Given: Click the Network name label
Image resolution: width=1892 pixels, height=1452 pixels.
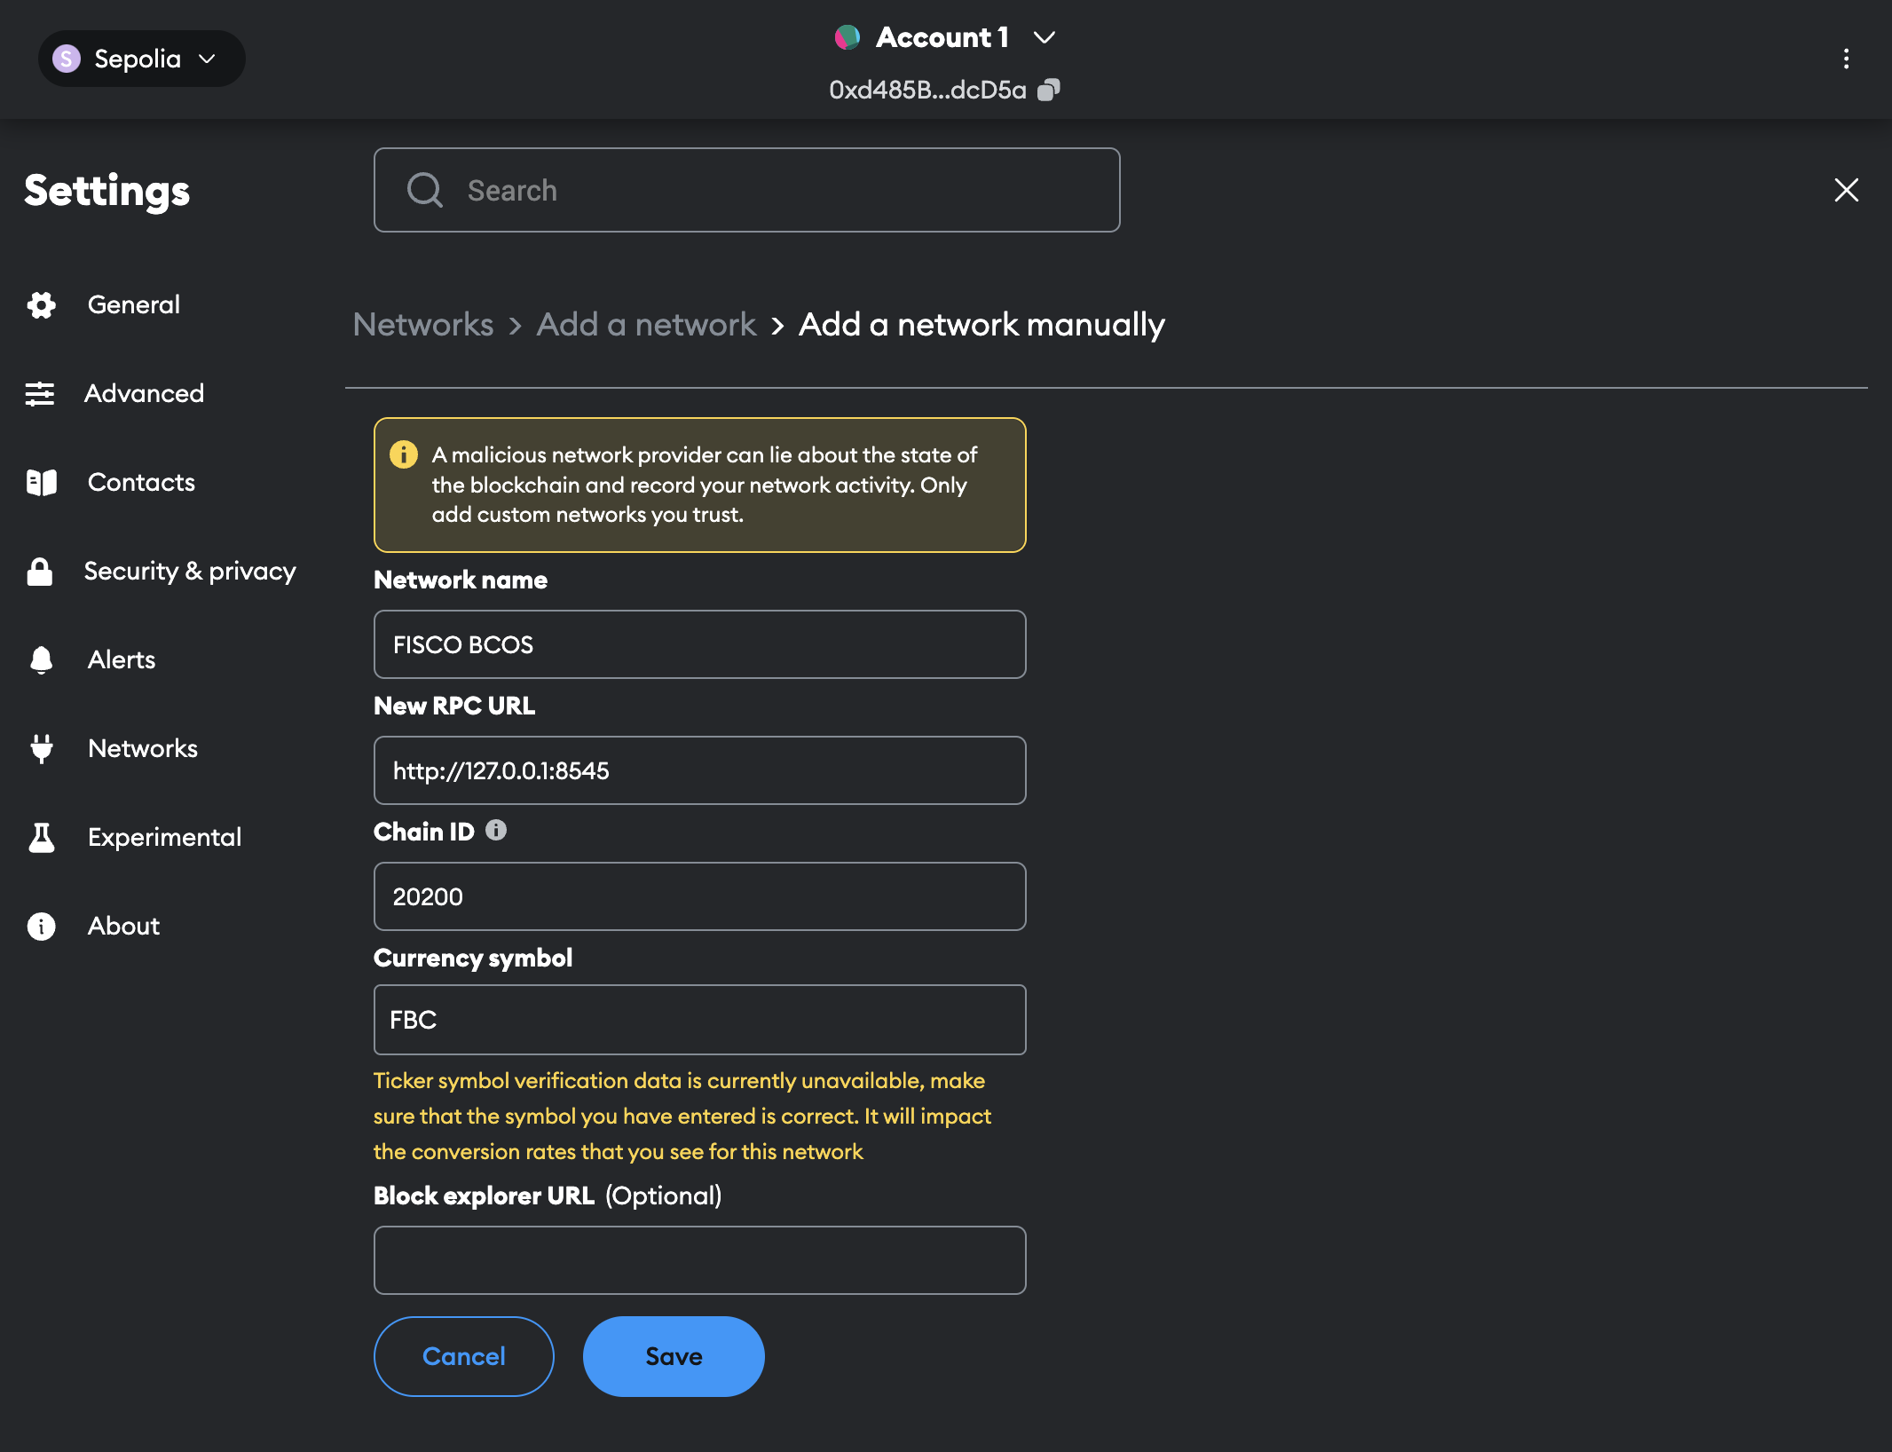Looking at the screenshot, I should pos(461,580).
